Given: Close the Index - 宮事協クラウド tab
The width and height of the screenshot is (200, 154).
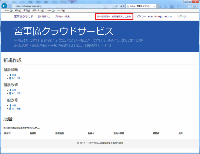Looking at the screenshot, I should click(x=154, y=6).
